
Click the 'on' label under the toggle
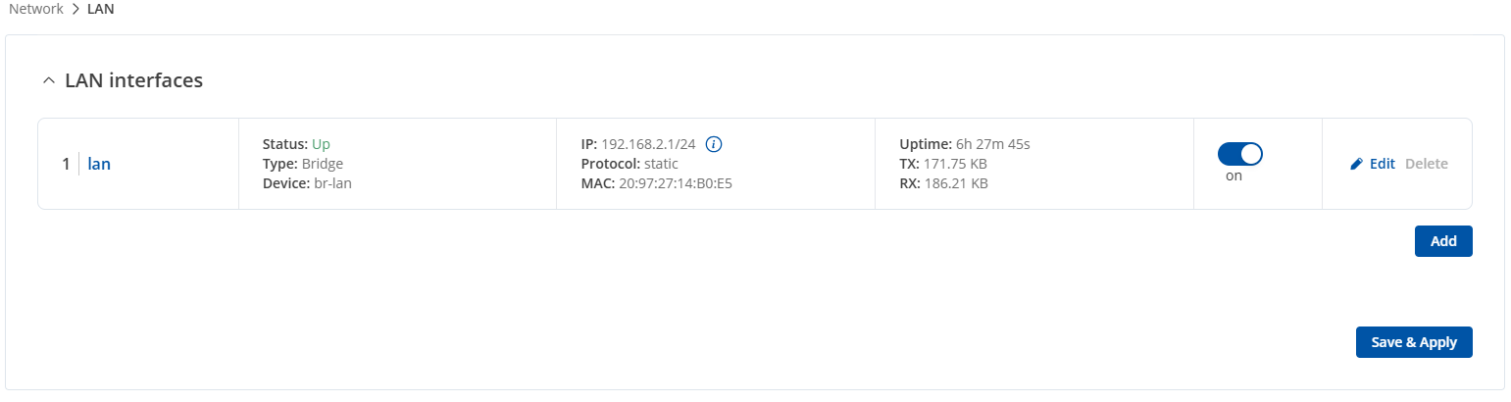coord(1234,176)
